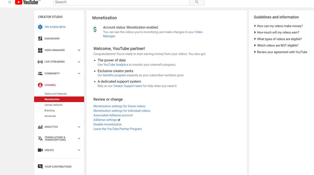The width and height of the screenshot is (314, 175).
Task: Click the Translations & Transcriptions icon
Action: pos(40,139)
